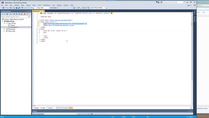
Task: Expand the Web.config tree node
Action: [4, 31]
